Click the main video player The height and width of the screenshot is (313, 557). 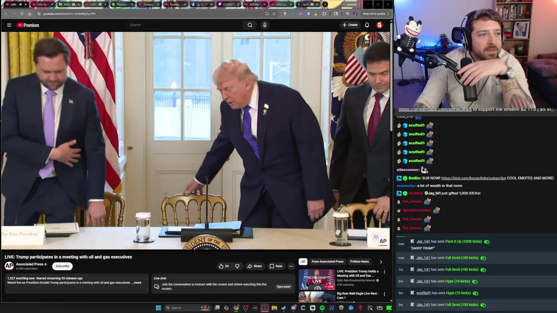[195, 141]
